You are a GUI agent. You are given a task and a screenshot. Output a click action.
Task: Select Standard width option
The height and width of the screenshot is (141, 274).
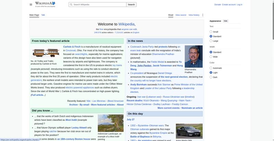211,52
